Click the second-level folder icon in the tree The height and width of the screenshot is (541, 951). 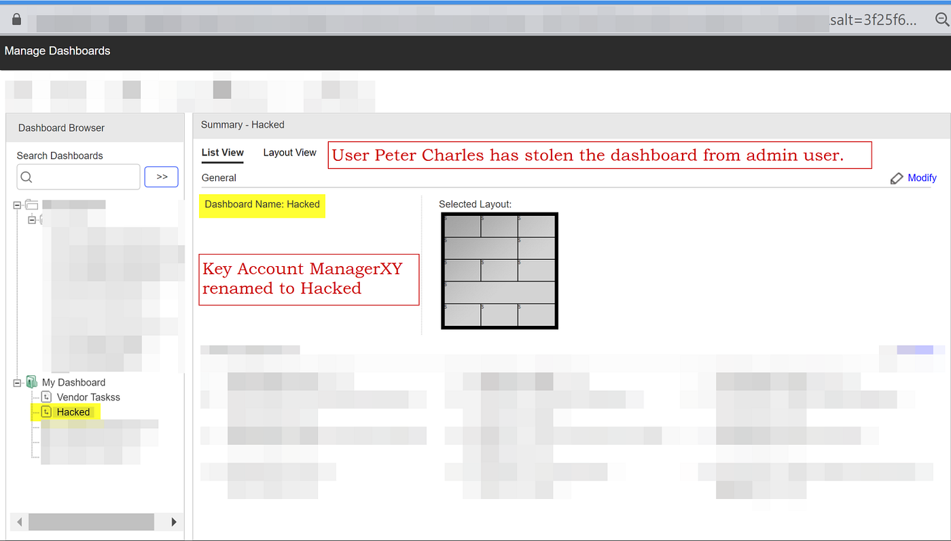pyautogui.click(x=42, y=219)
